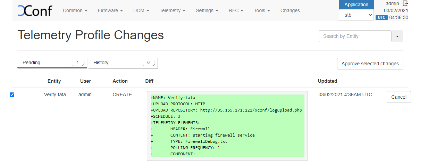Open the Settings dropdown

point(207,10)
